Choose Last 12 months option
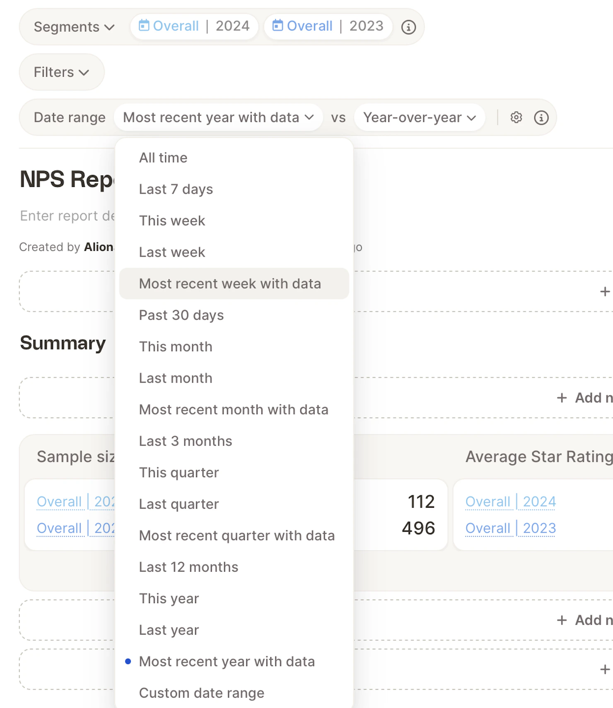Screen dimensions: 613x708 [234, 567]
